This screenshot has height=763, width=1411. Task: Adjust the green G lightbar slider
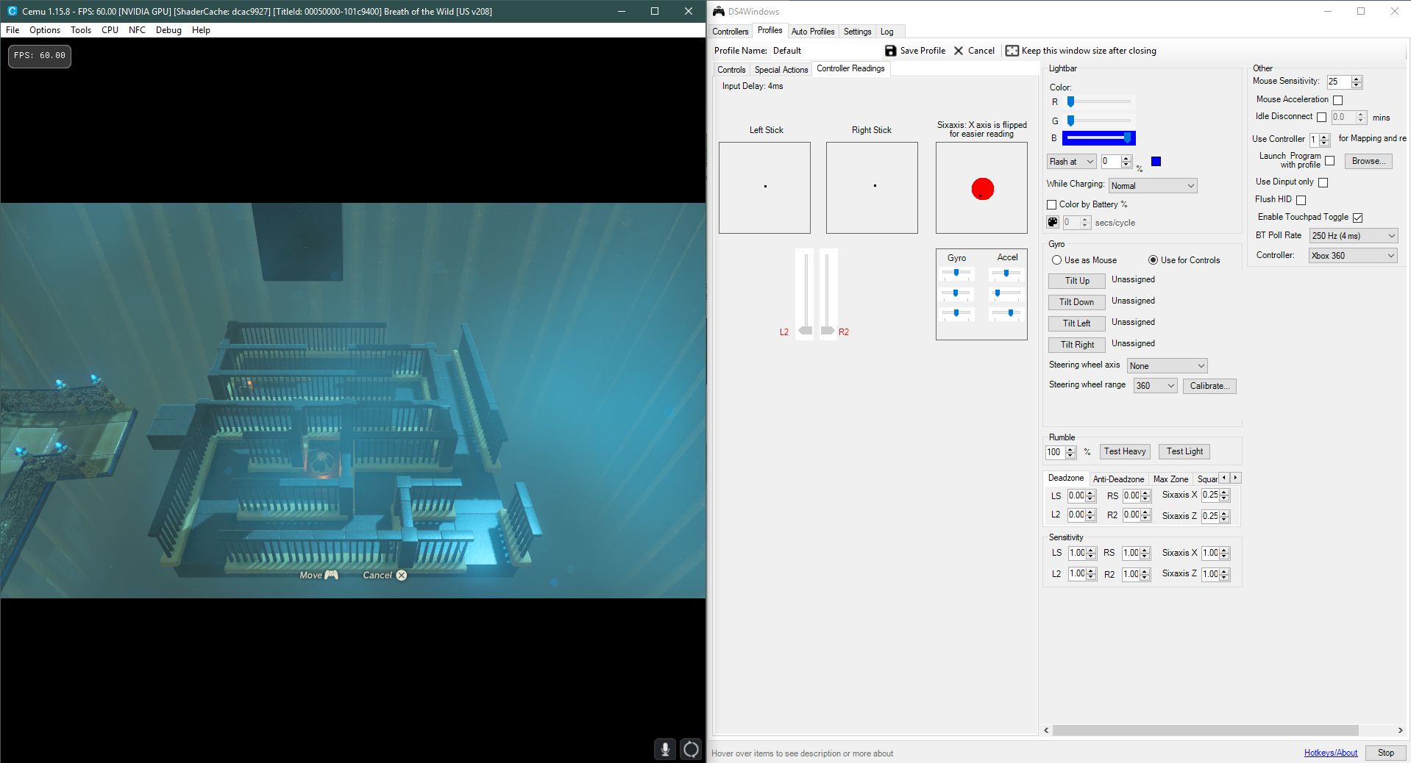[1098, 121]
